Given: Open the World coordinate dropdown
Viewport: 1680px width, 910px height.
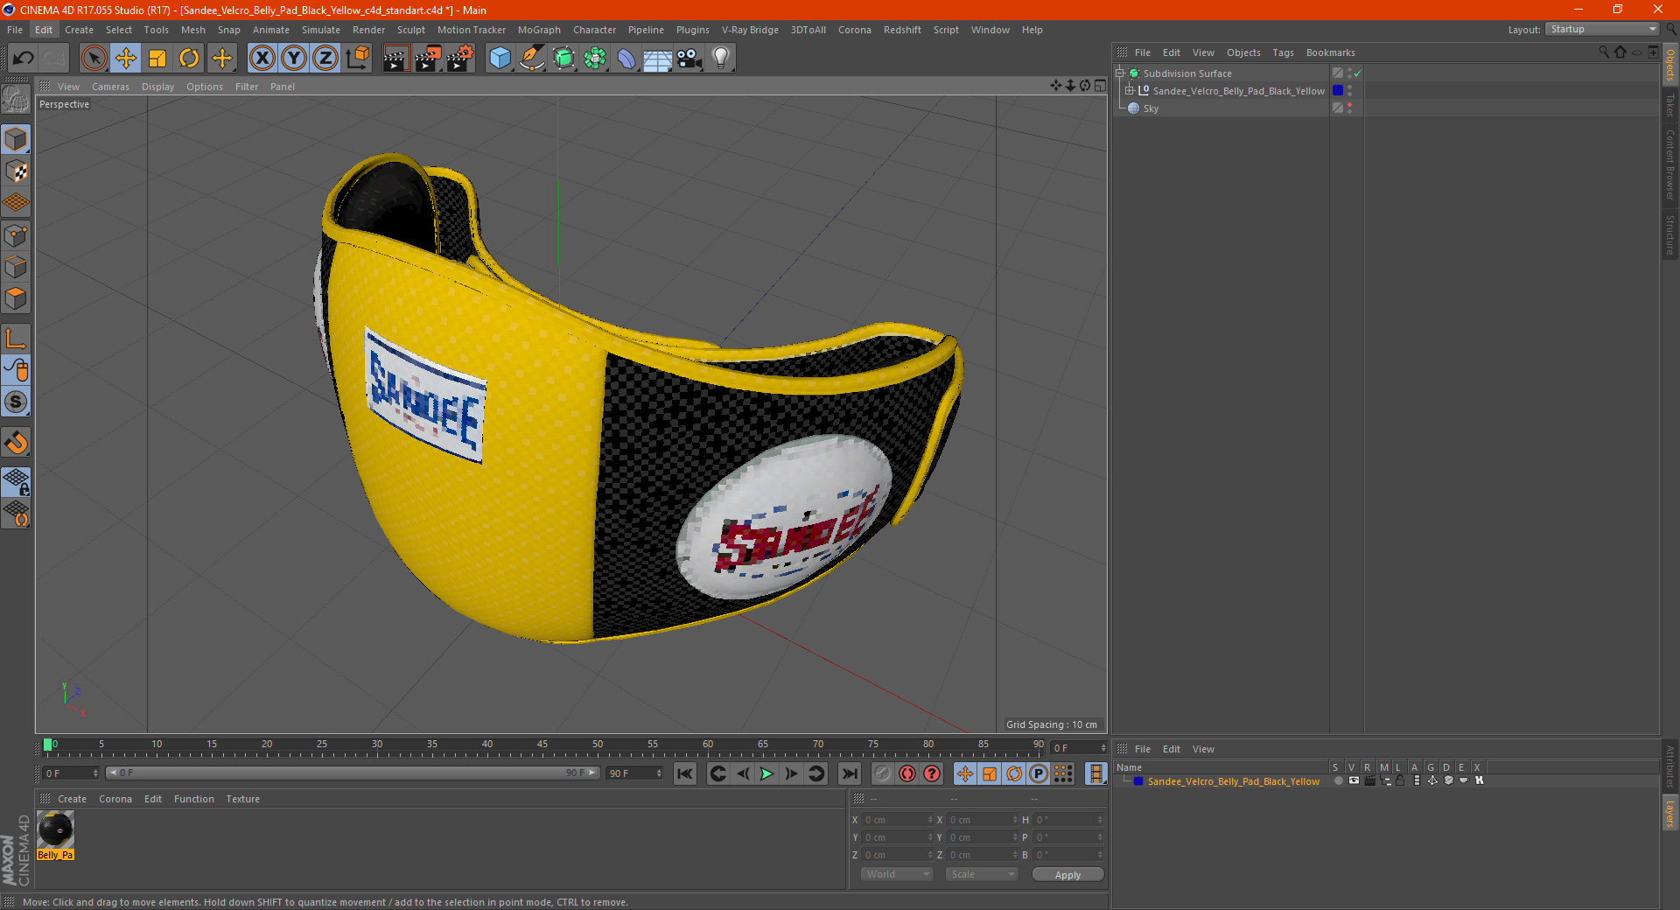Looking at the screenshot, I should pos(896,874).
